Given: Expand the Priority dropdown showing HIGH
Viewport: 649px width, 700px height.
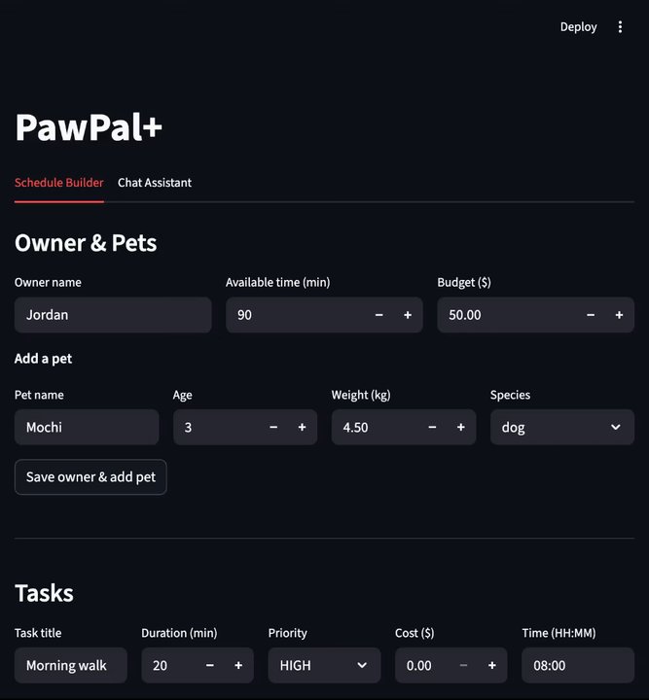Looking at the screenshot, I should click(323, 666).
